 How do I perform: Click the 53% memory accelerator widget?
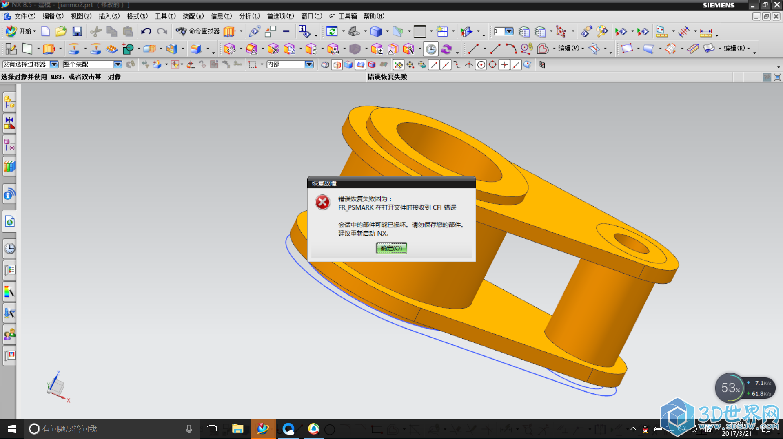point(730,388)
